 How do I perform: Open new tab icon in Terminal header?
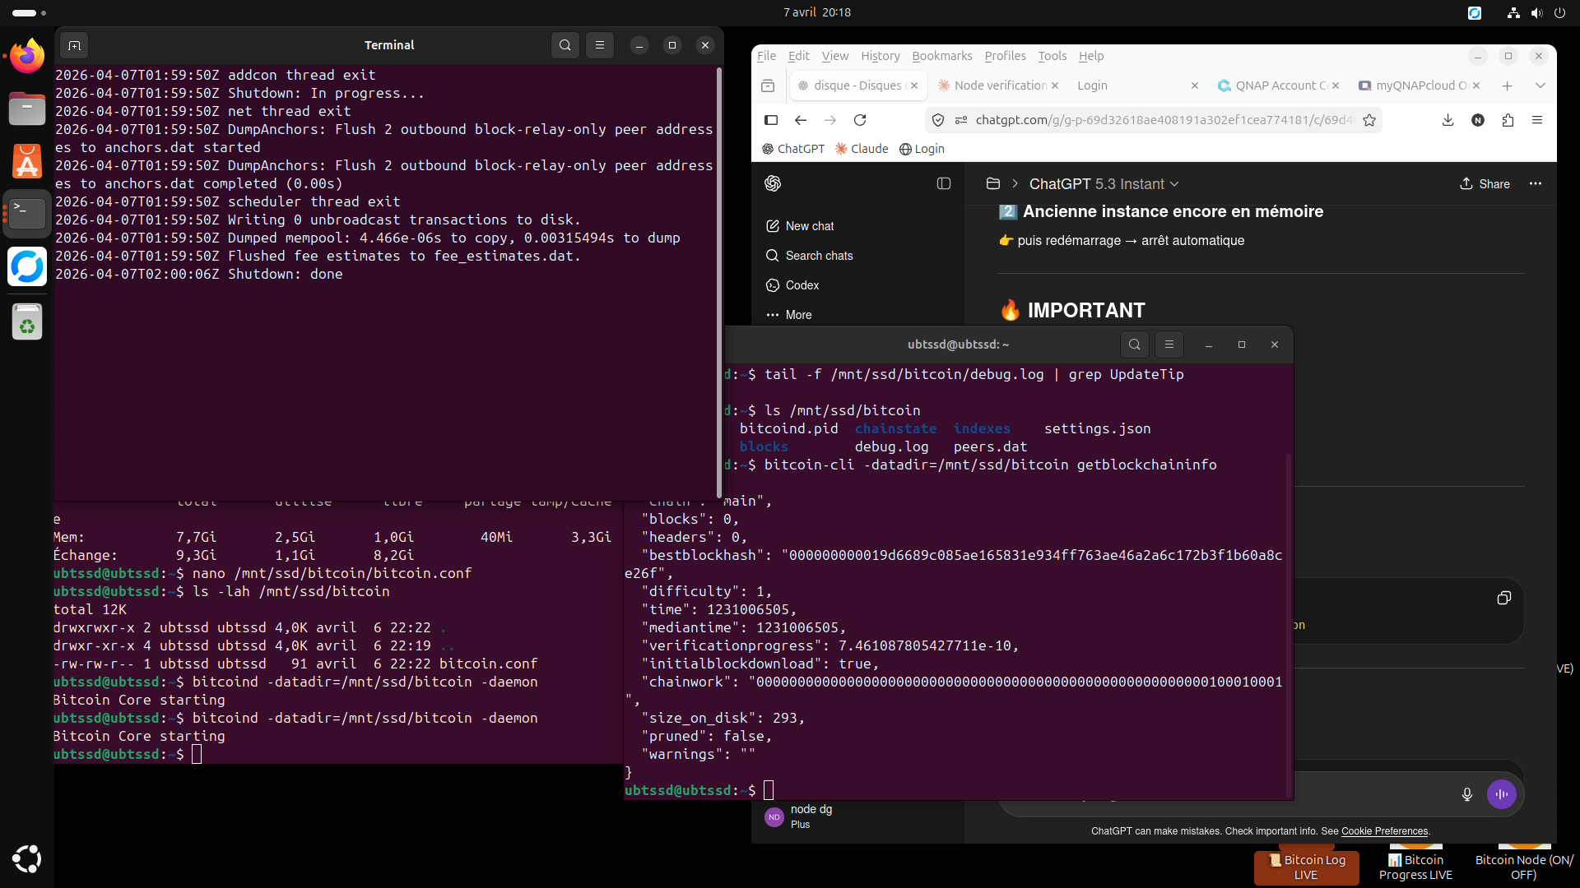74,45
